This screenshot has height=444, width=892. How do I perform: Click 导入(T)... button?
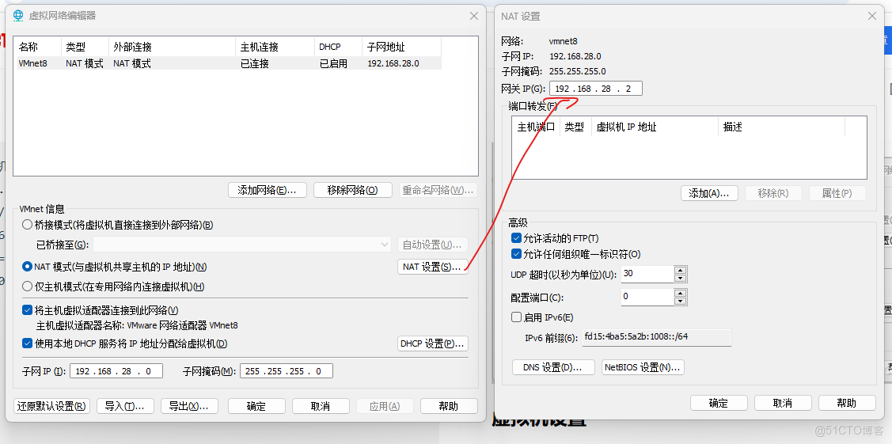coord(125,406)
